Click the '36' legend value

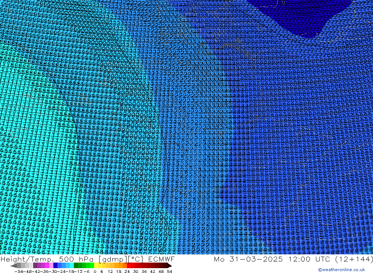coord(144,272)
